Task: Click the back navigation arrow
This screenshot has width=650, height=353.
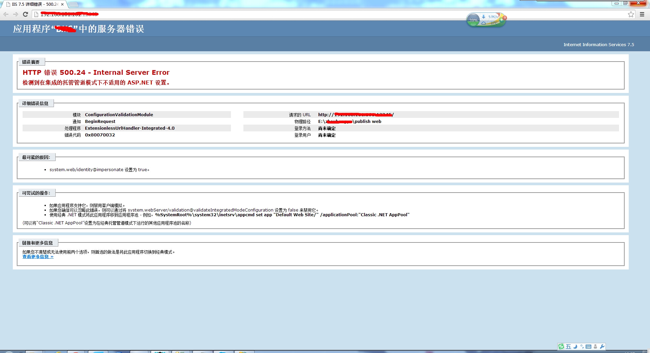Action: tap(6, 14)
